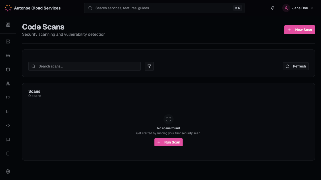Screen dimensions: 321x180
Task: Click the Autonoe logo icon
Action: pyautogui.click(x=8, y=8)
